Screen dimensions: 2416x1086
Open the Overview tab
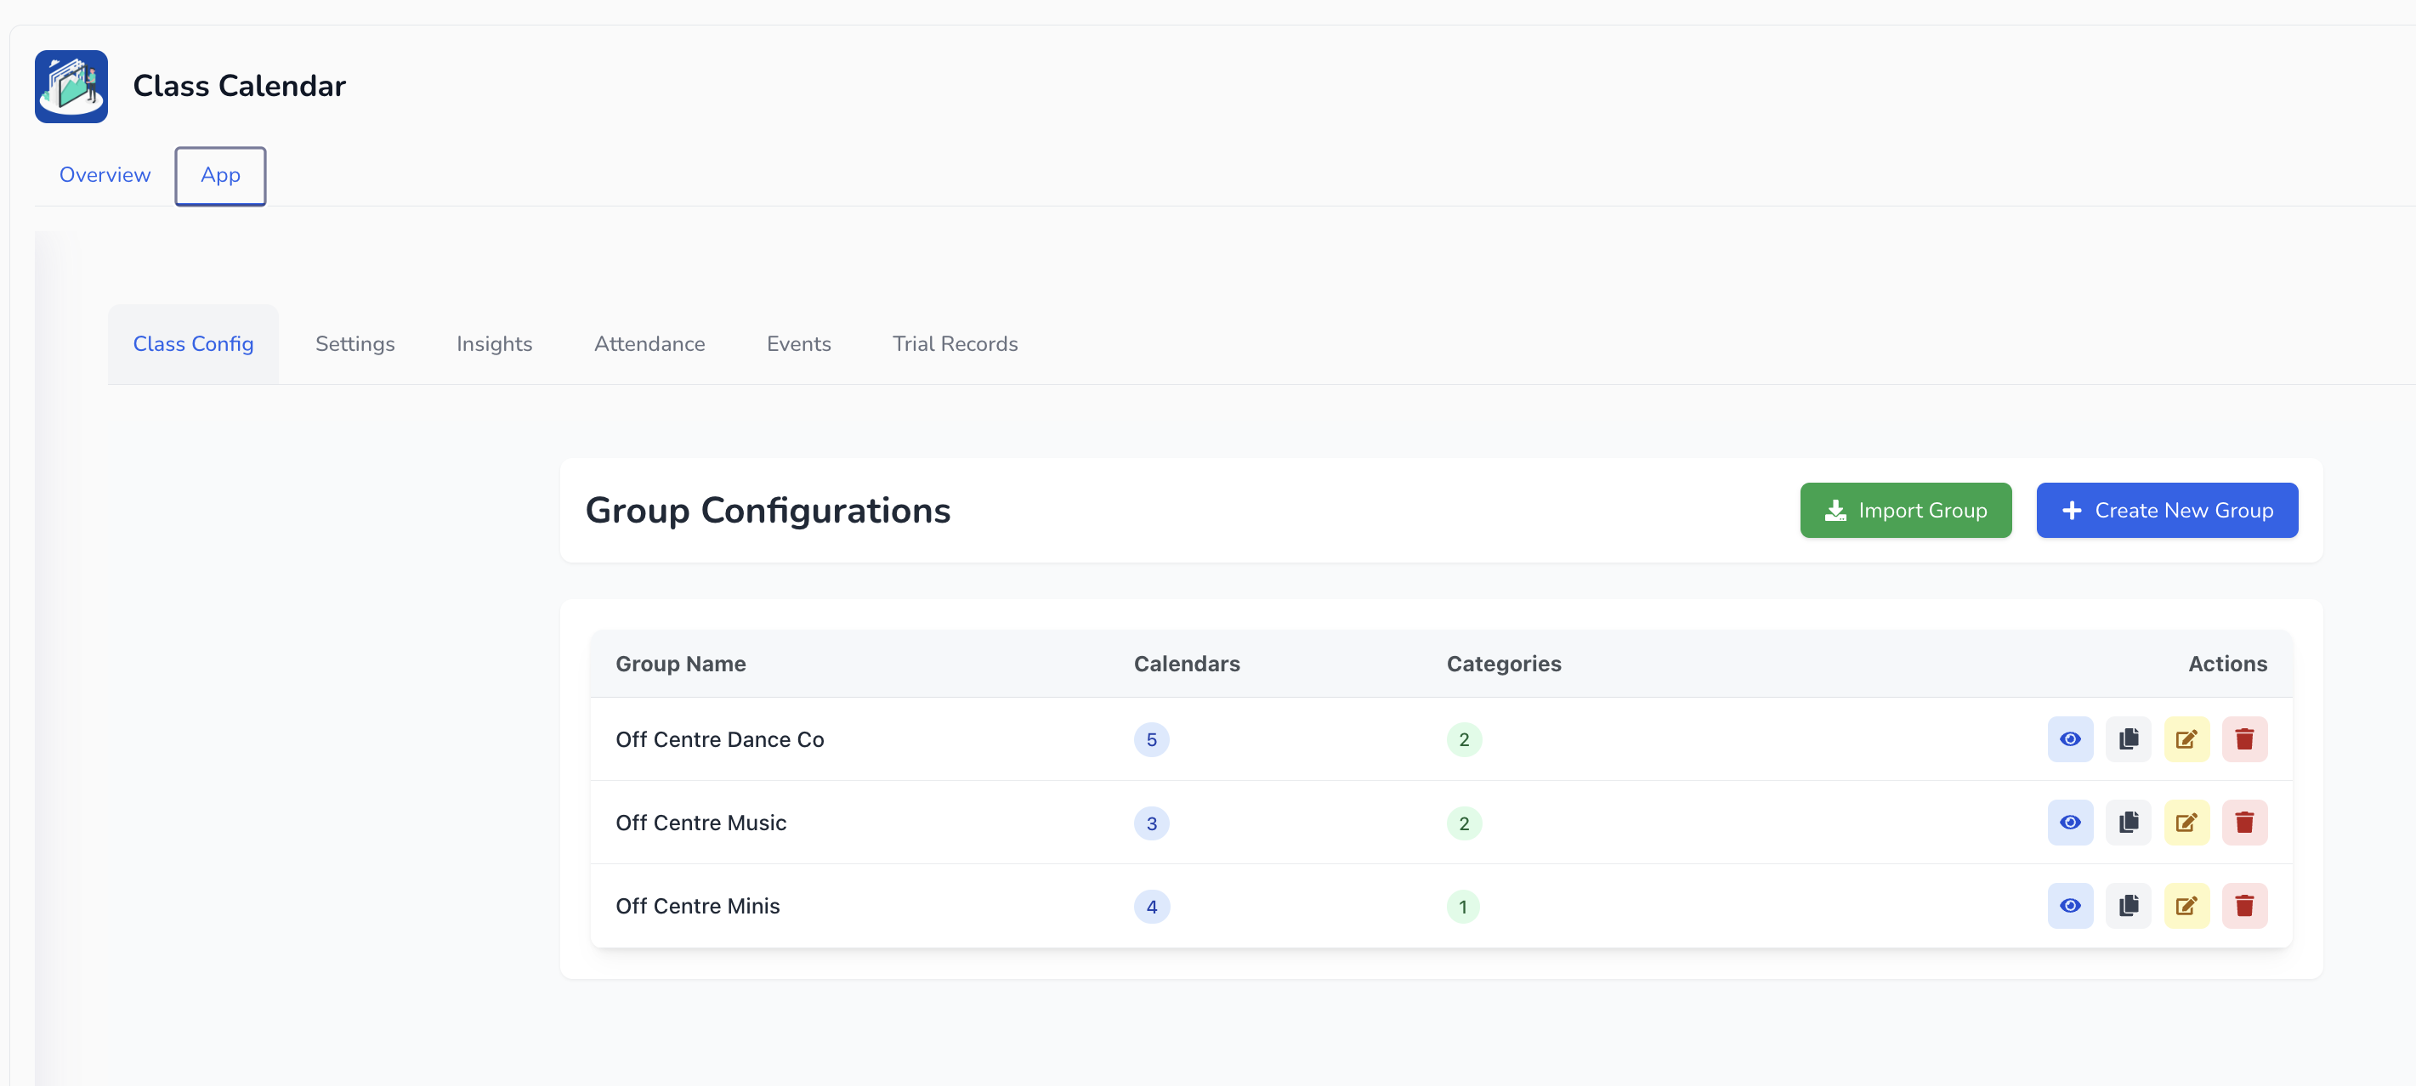pyautogui.click(x=105, y=175)
